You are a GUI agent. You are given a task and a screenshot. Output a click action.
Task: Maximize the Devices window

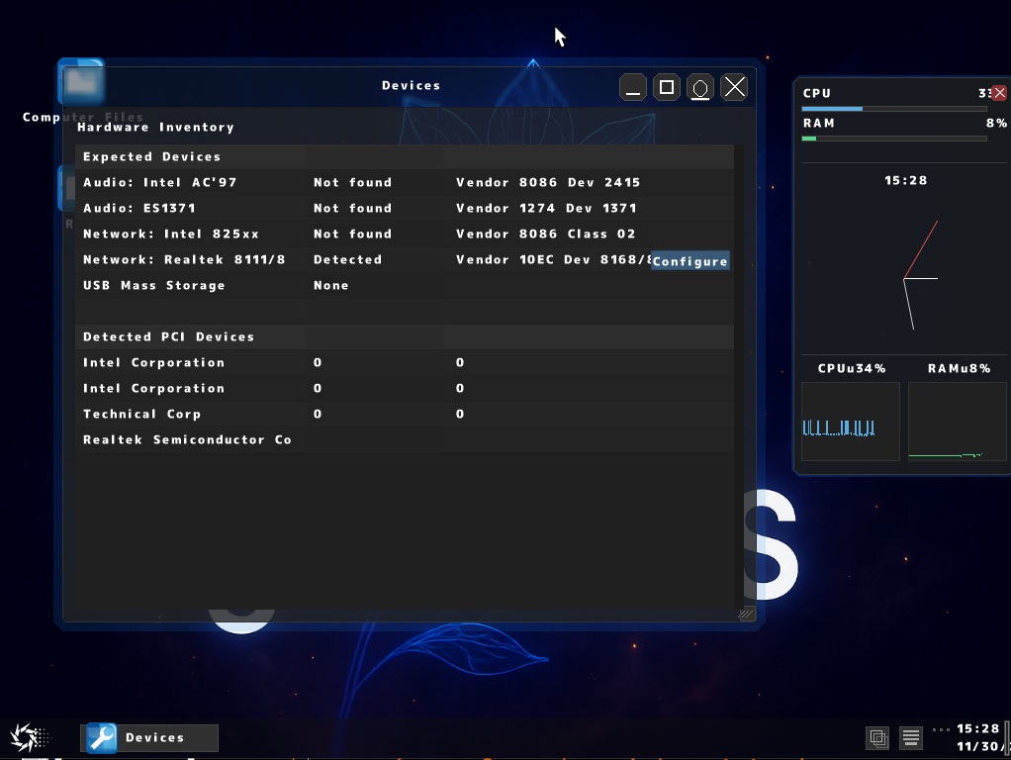click(x=667, y=87)
